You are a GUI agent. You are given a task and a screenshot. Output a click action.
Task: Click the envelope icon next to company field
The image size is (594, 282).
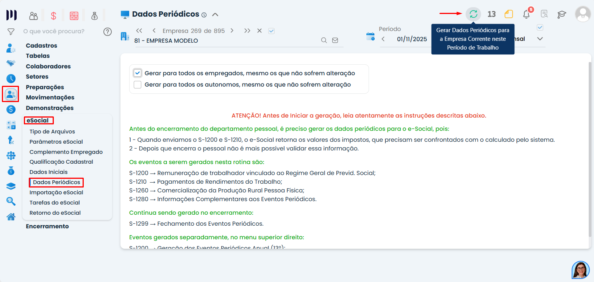click(335, 40)
